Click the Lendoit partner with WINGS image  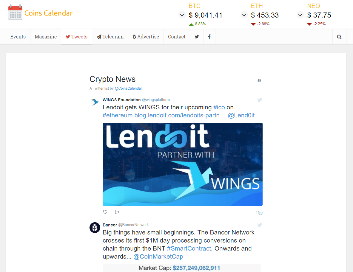[182, 164]
